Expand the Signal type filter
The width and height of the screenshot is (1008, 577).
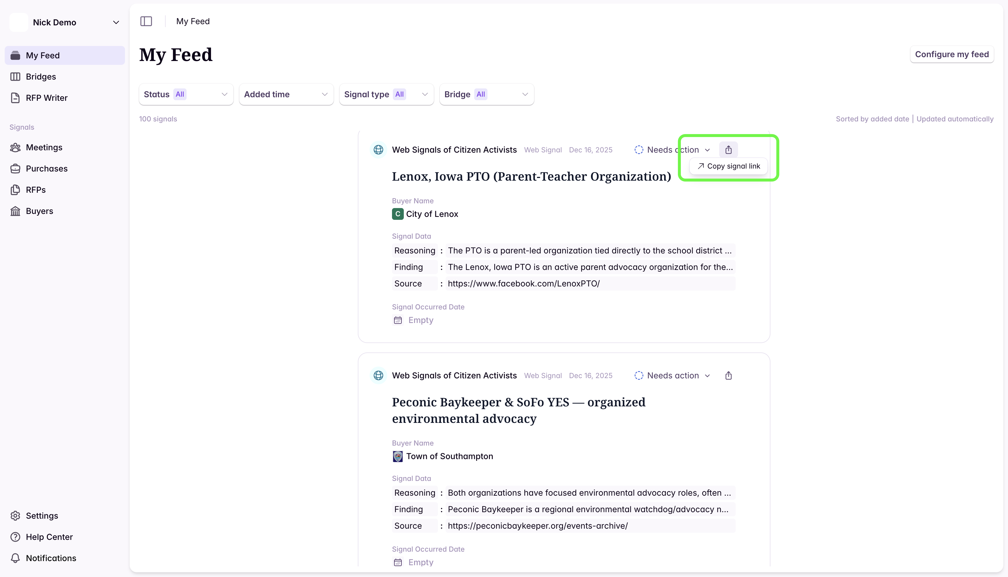[386, 94]
